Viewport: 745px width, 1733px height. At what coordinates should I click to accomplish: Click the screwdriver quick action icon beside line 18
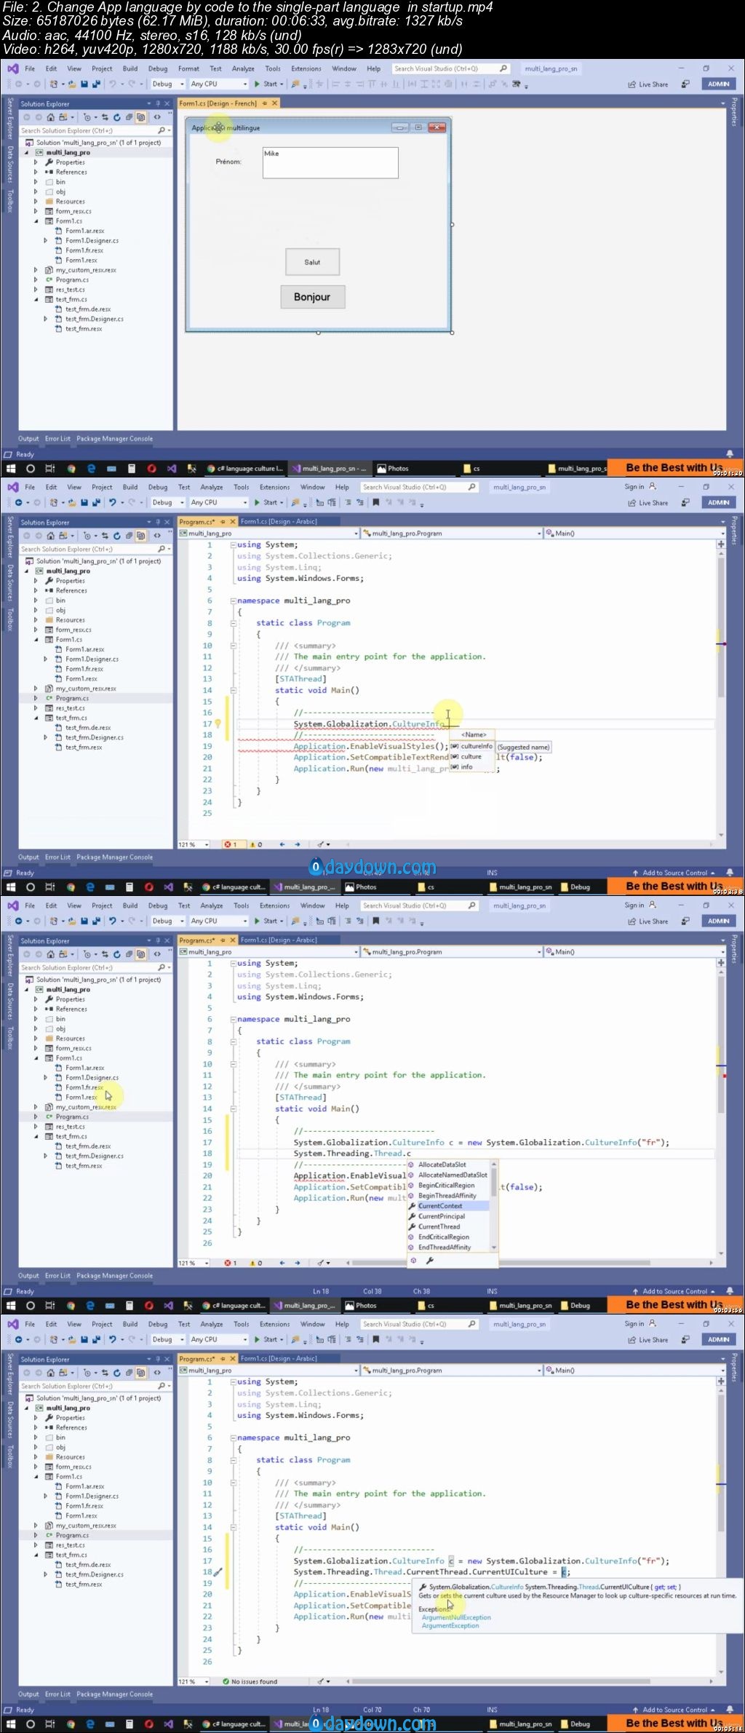tap(218, 1572)
